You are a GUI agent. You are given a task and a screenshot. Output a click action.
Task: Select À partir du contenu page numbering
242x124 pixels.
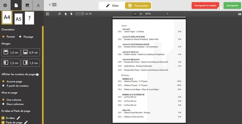(x=3, y=86)
